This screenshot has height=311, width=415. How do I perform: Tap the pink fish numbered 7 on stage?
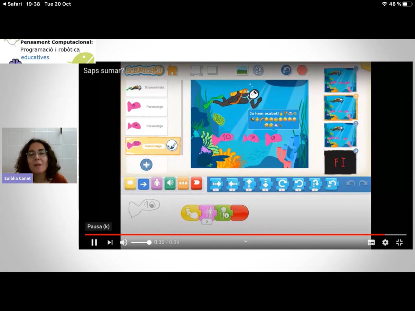pos(251,138)
